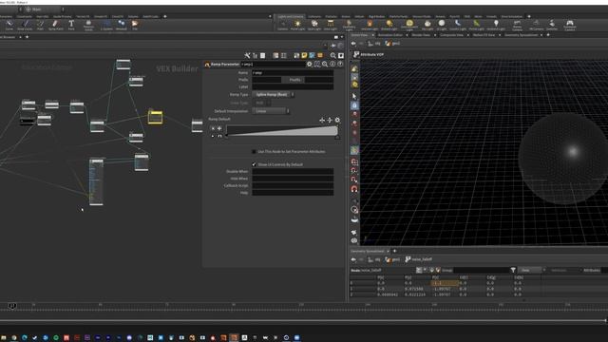The width and height of the screenshot is (608, 342).
Task: Add a Point Light from shelf
Action: [x=297, y=26]
